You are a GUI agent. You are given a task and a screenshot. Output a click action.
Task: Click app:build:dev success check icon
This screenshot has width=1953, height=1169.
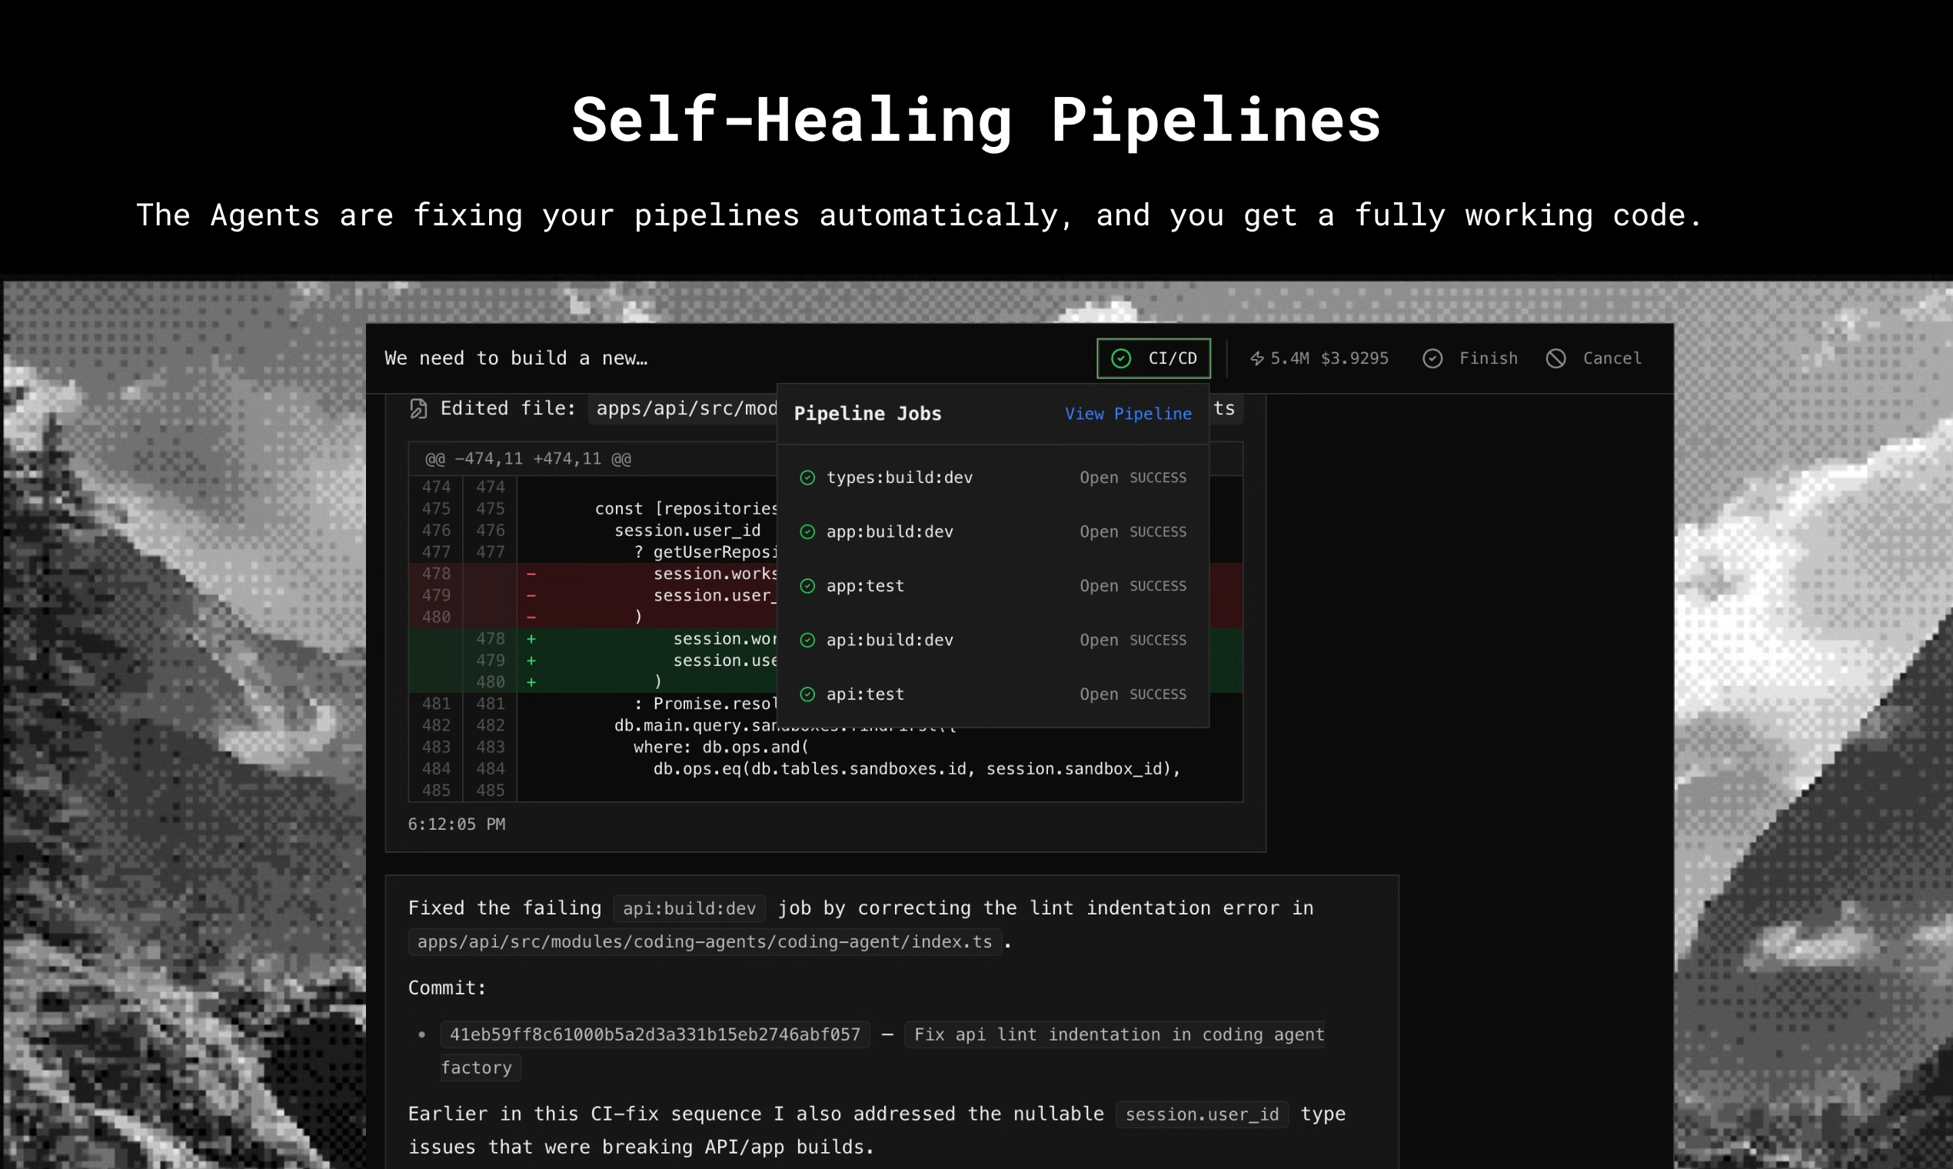click(x=807, y=531)
